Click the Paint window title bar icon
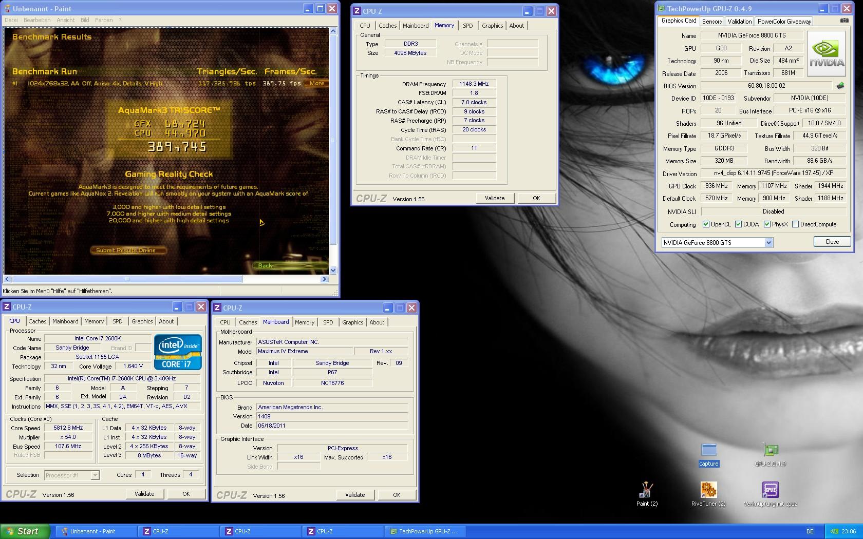Screen dimensions: 863x539 point(7,9)
